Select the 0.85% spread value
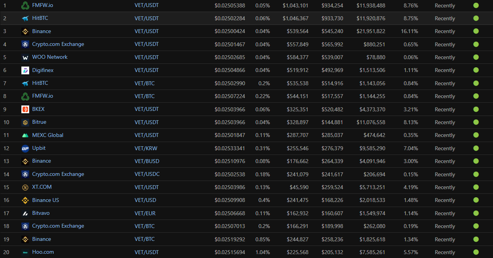Image resolution: width=493 pixels, height=258 pixels. (x=262, y=239)
